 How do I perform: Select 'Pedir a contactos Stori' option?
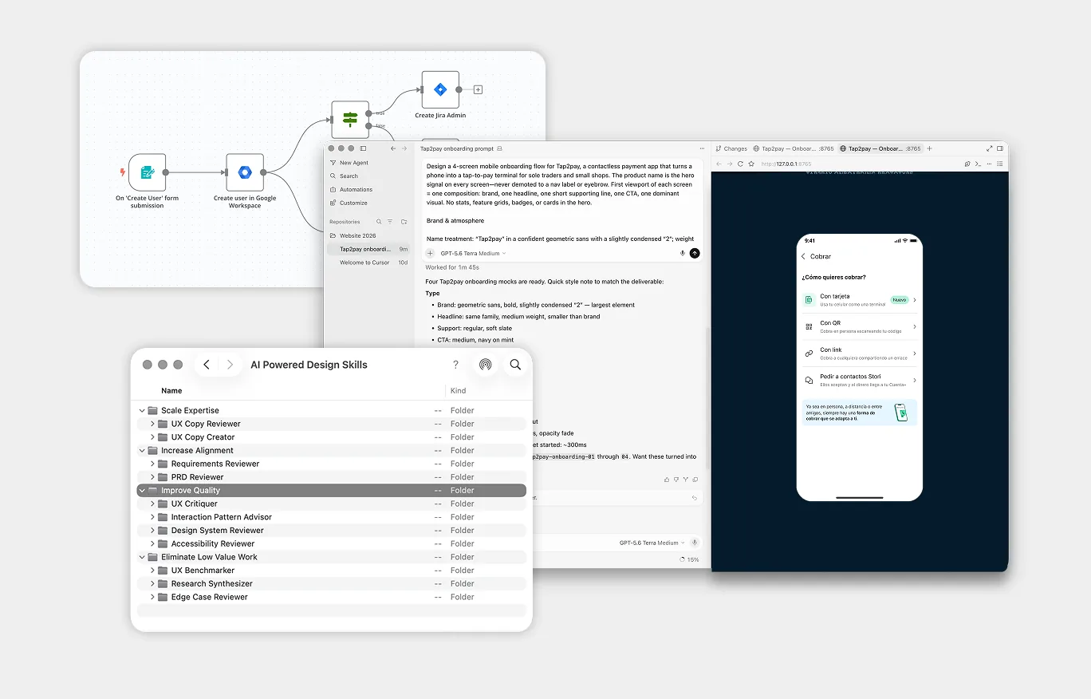[860, 380]
